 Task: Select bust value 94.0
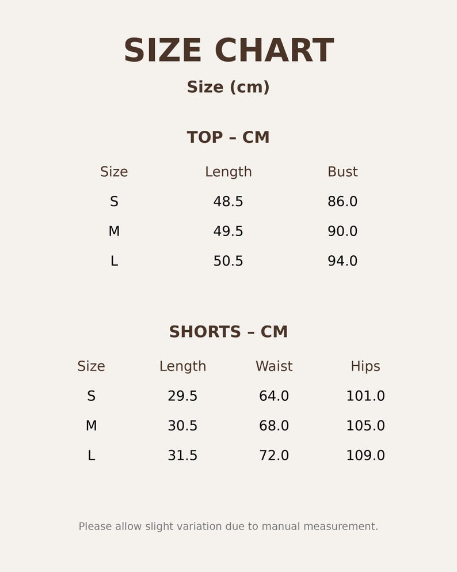[x=342, y=261]
